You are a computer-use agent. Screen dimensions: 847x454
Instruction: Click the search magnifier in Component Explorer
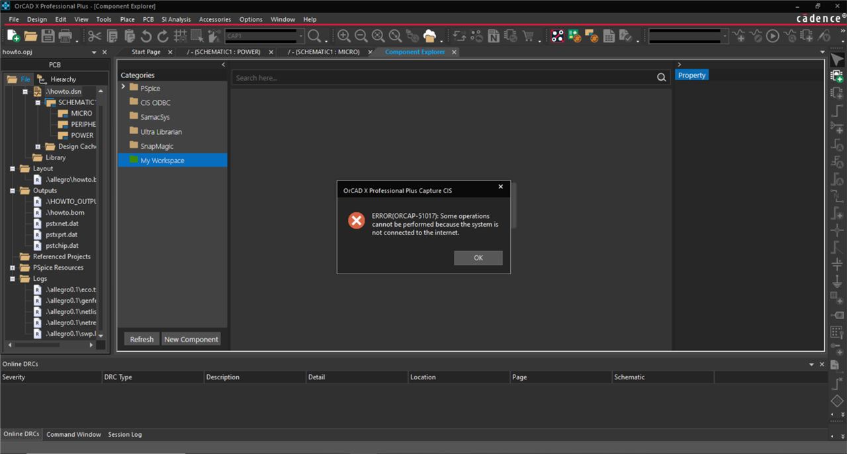point(662,77)
